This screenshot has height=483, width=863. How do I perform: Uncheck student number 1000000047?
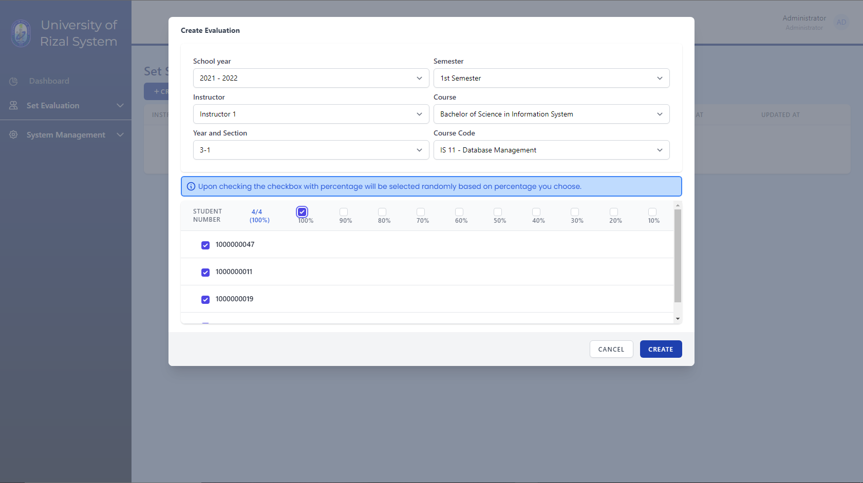click(x=205, y=245)
